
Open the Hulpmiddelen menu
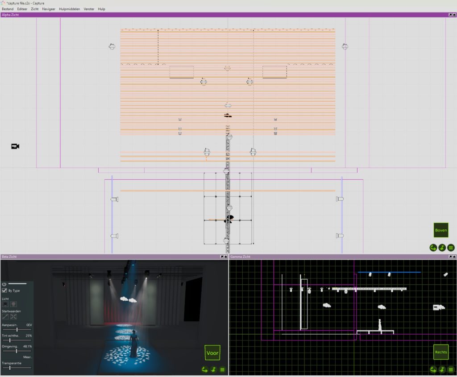click(69, 9)
